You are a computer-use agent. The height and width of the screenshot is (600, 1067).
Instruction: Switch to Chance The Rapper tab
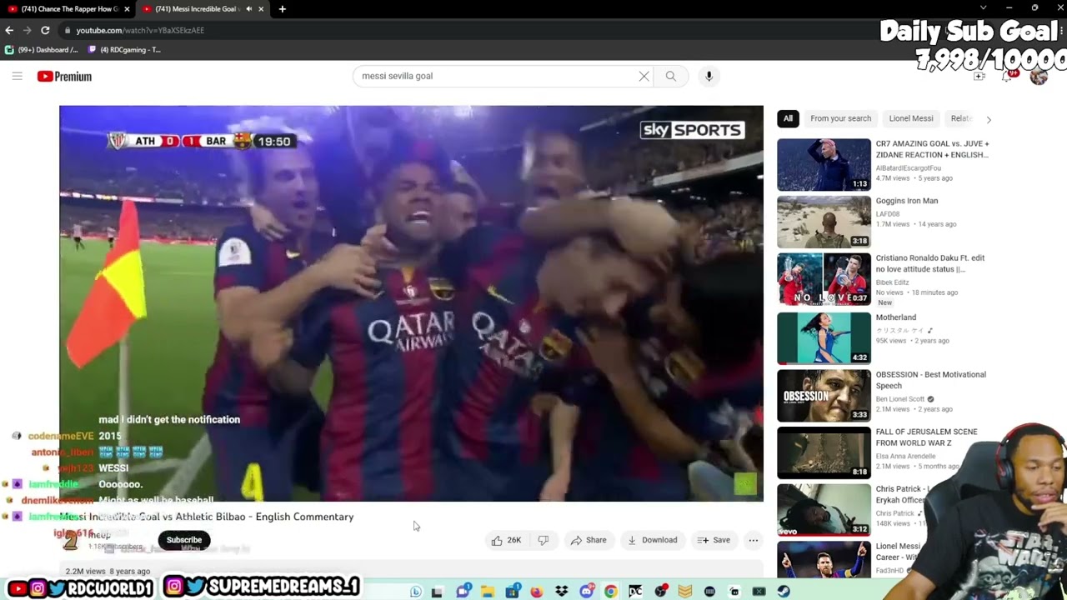[68, 8]
